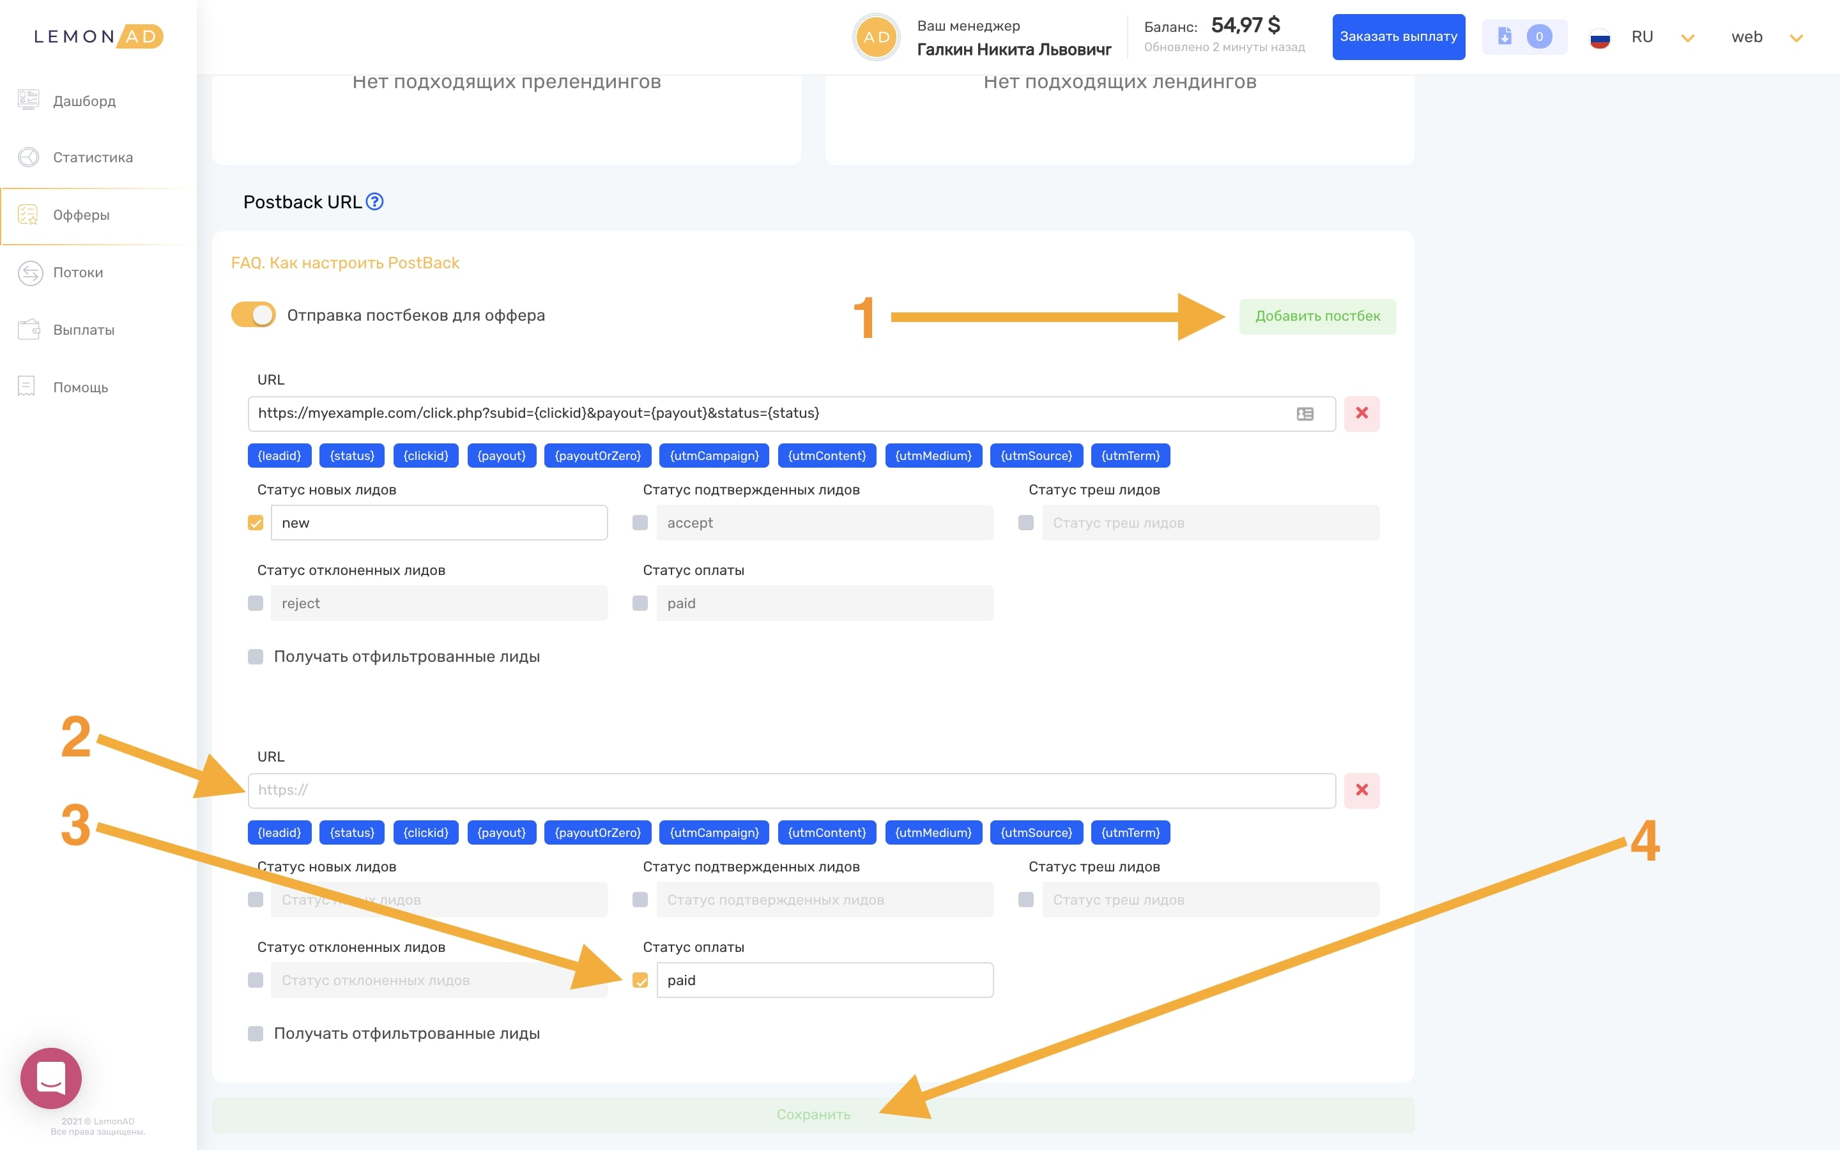Click the LemonAD logo
The width and height of the screenshot is (1840, 1150).
pyautogui.click(x=98, y=36)
